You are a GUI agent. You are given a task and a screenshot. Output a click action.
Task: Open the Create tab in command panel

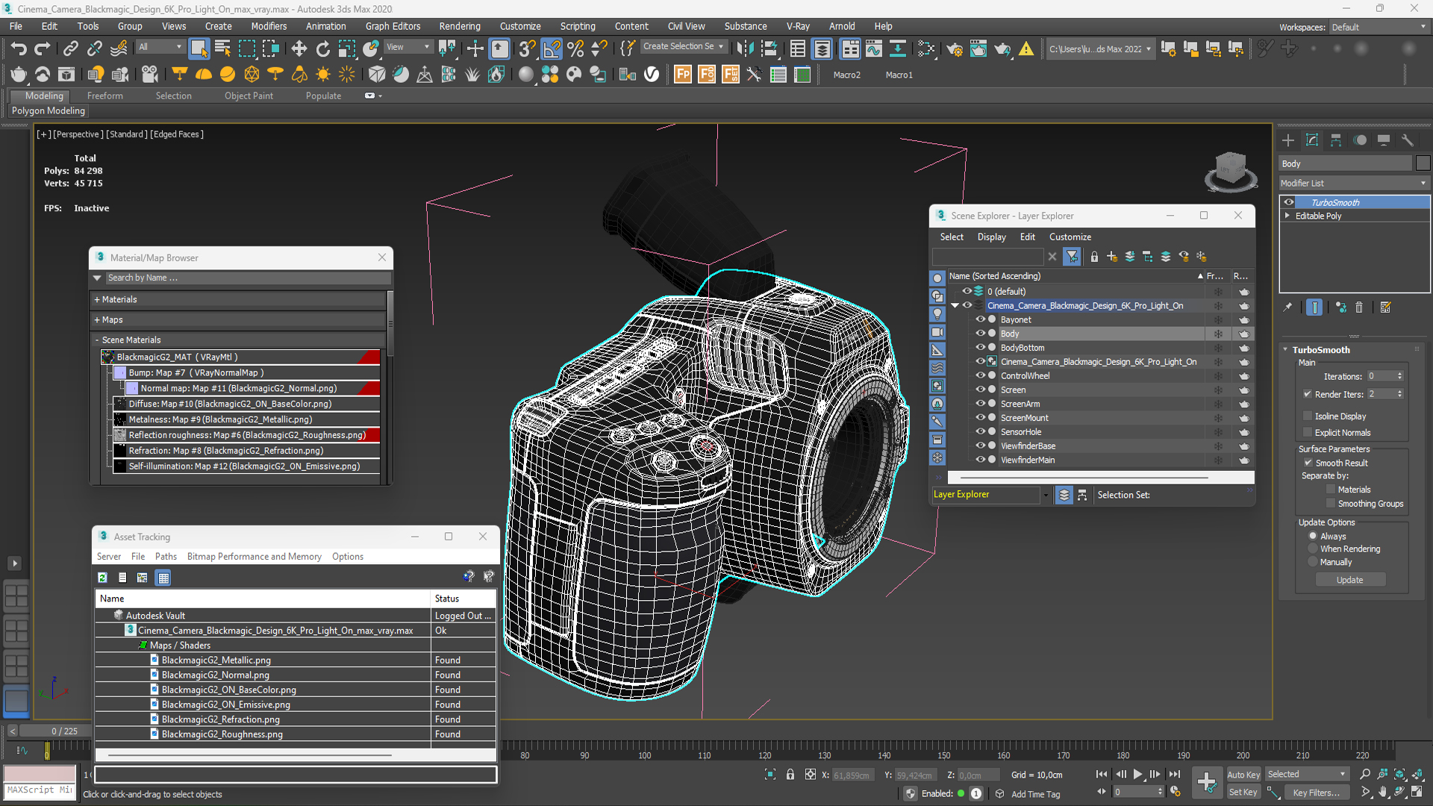click(1288, 140)
